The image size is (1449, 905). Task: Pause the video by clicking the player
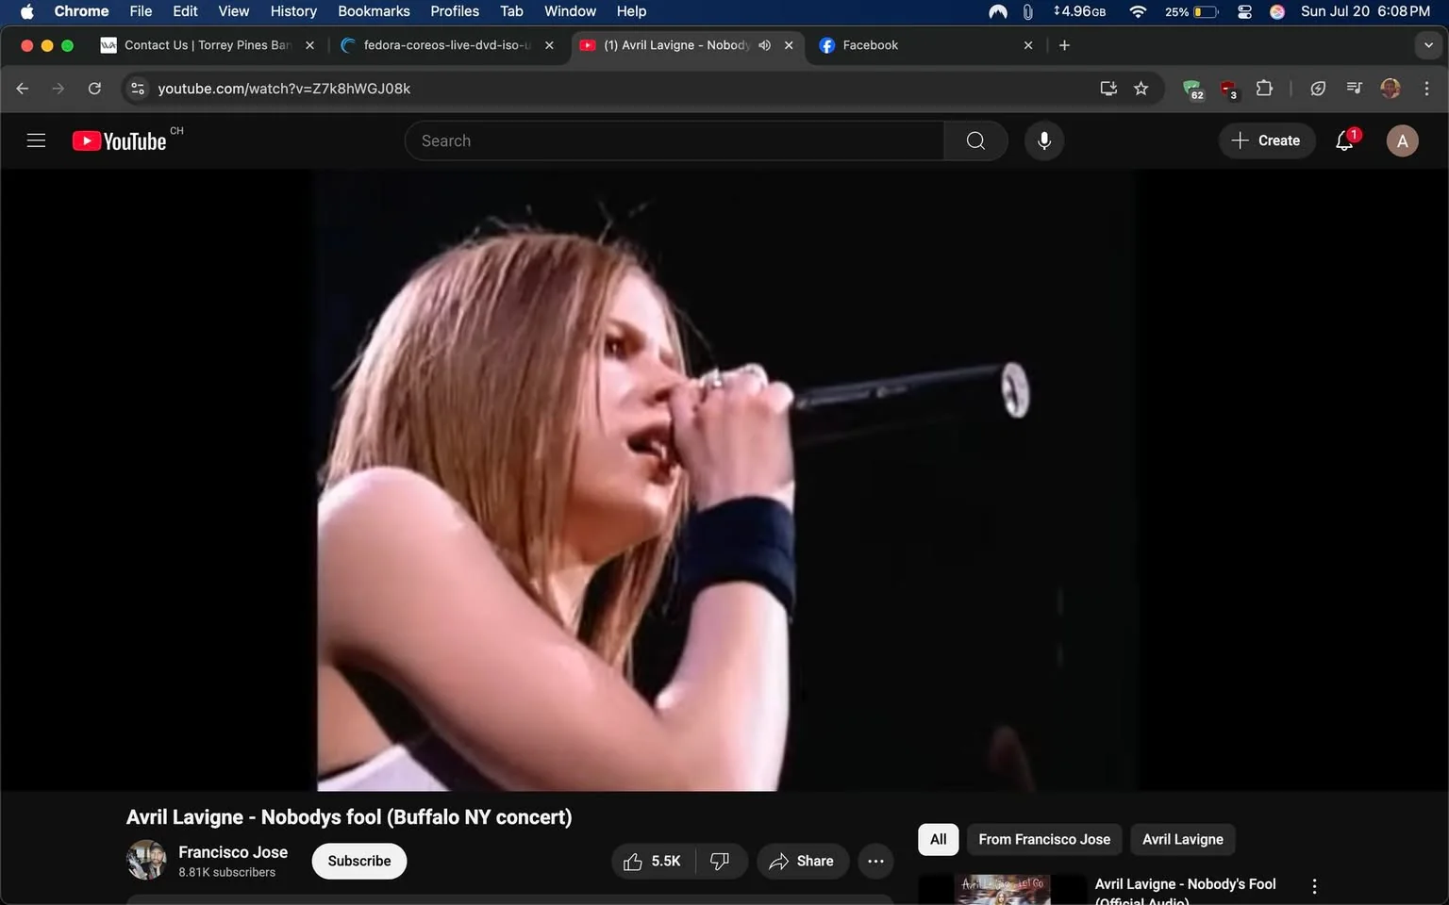[724, 481]
